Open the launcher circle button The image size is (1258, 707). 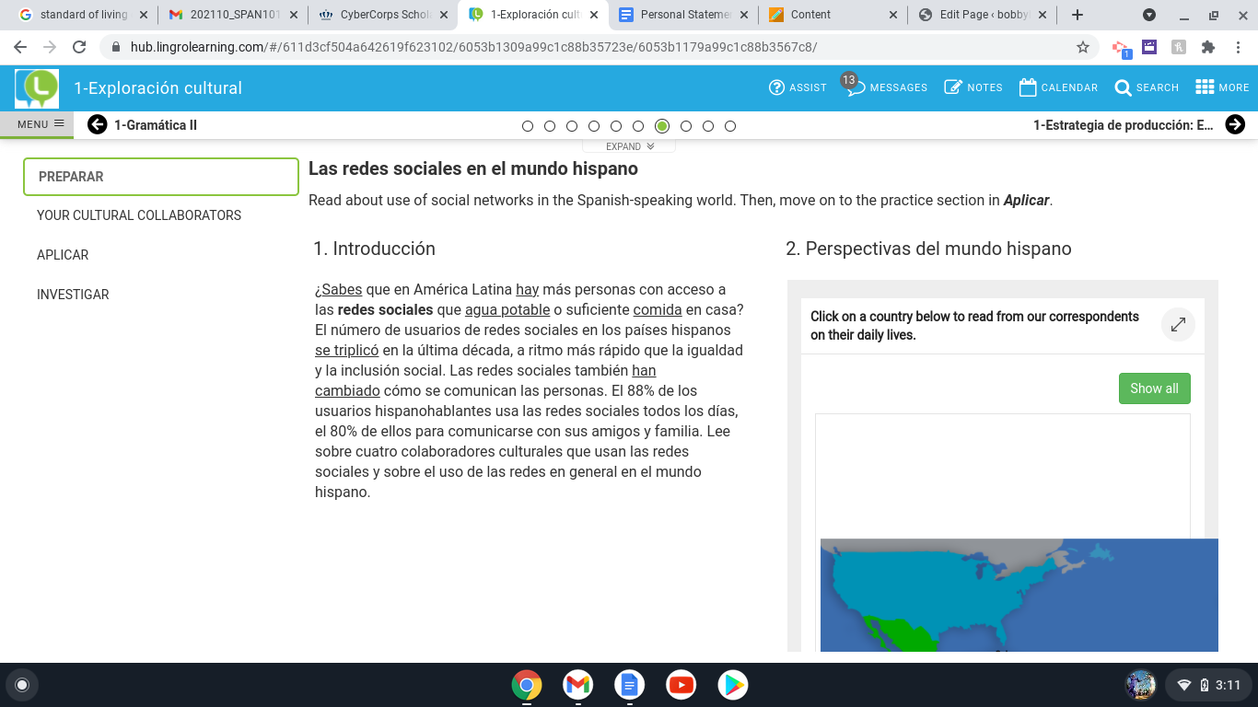(x=22, y=685)
